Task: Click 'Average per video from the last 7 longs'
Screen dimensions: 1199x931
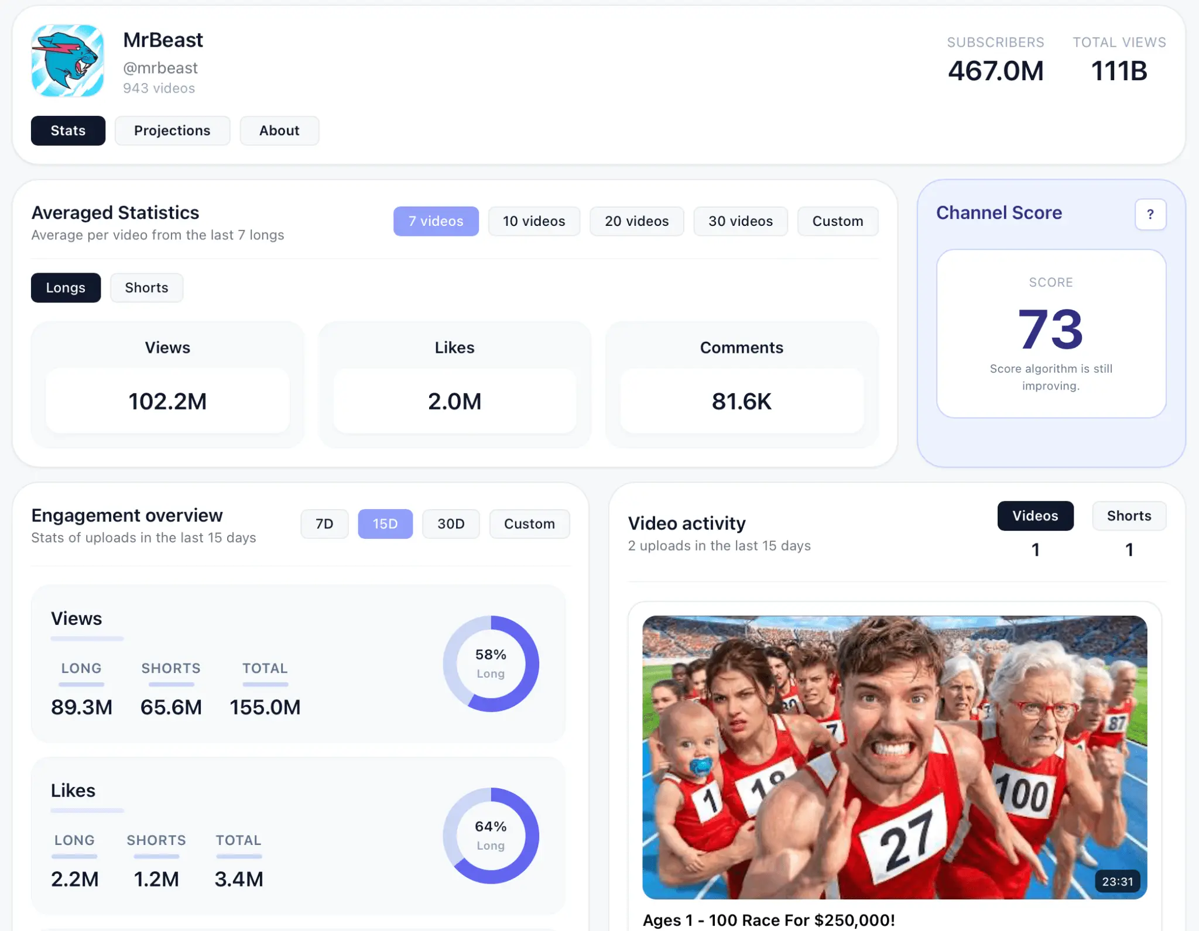Action: [157, 235]
